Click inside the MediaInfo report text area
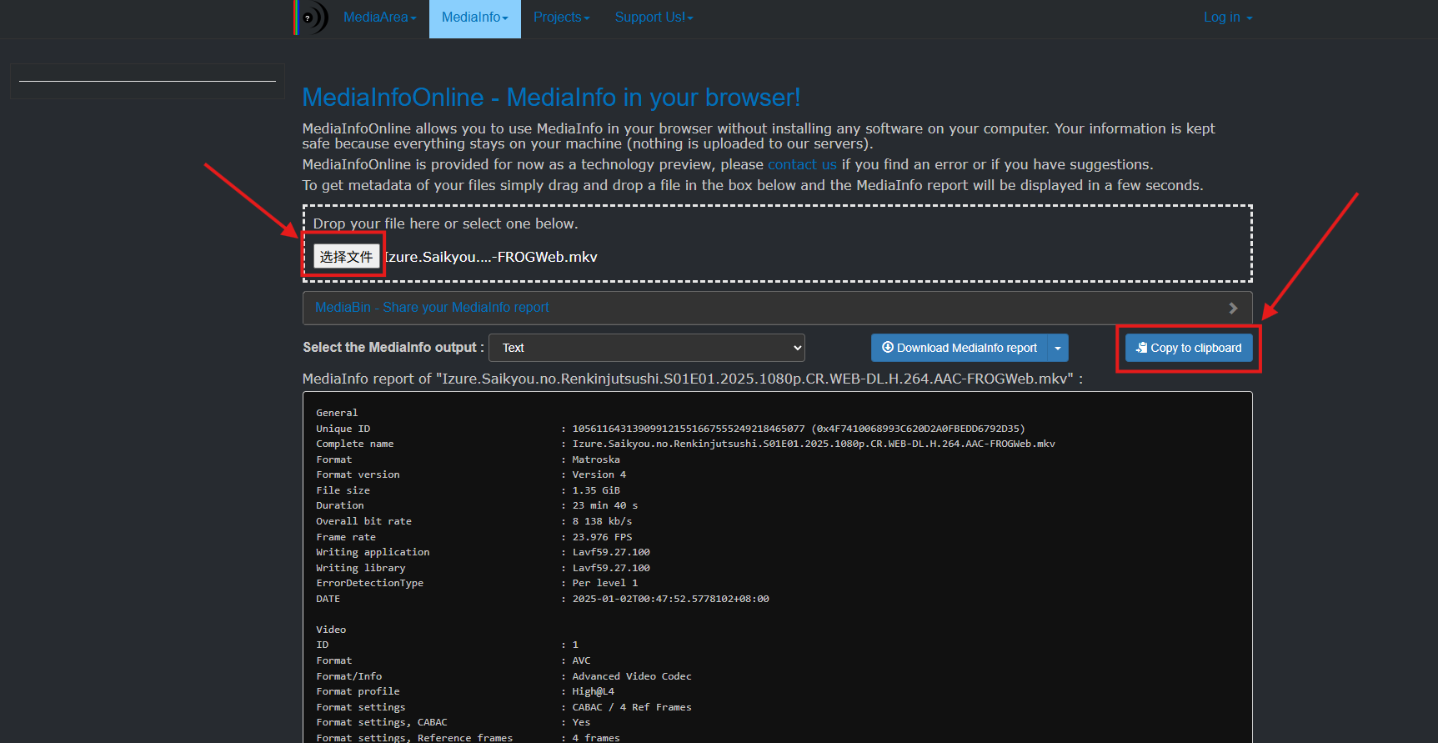Screen dimensions: 1438x743 tap(776, 567)
